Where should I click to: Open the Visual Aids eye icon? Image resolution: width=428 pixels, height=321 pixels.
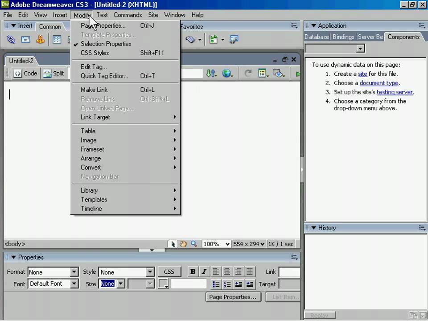279,73
